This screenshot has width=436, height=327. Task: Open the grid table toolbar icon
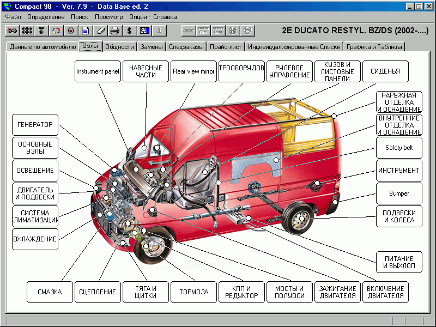pos(27,31)
